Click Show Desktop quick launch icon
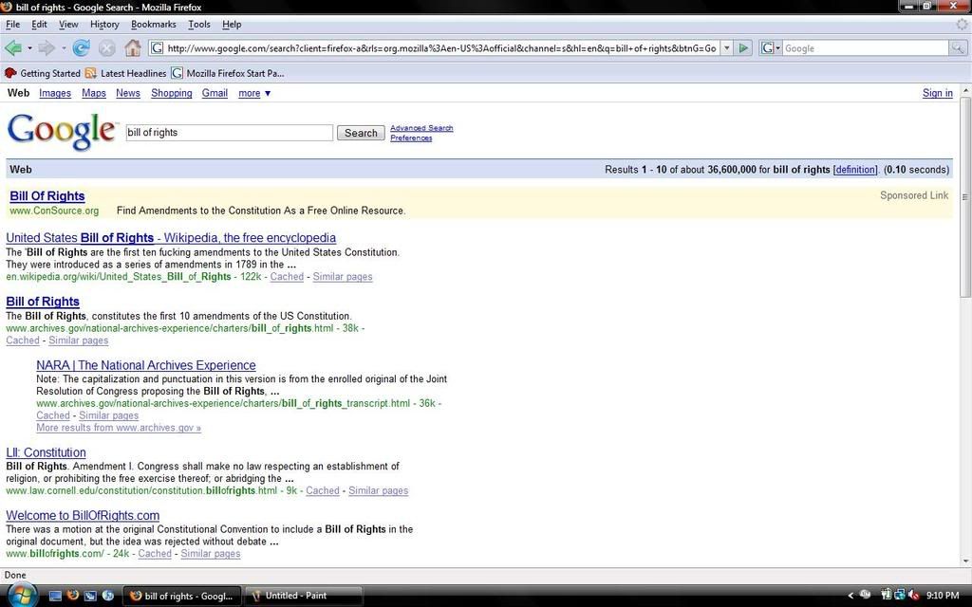The image size is (972, 607). click(55, 596)
